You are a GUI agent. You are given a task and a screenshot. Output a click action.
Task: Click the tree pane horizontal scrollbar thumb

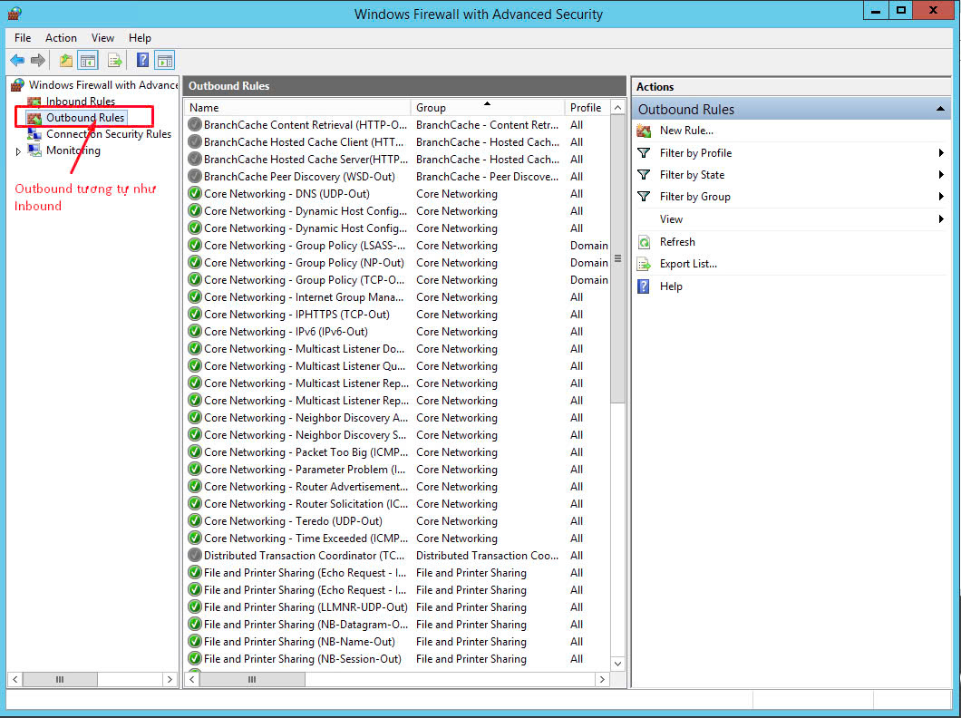[x=60, y=679]
